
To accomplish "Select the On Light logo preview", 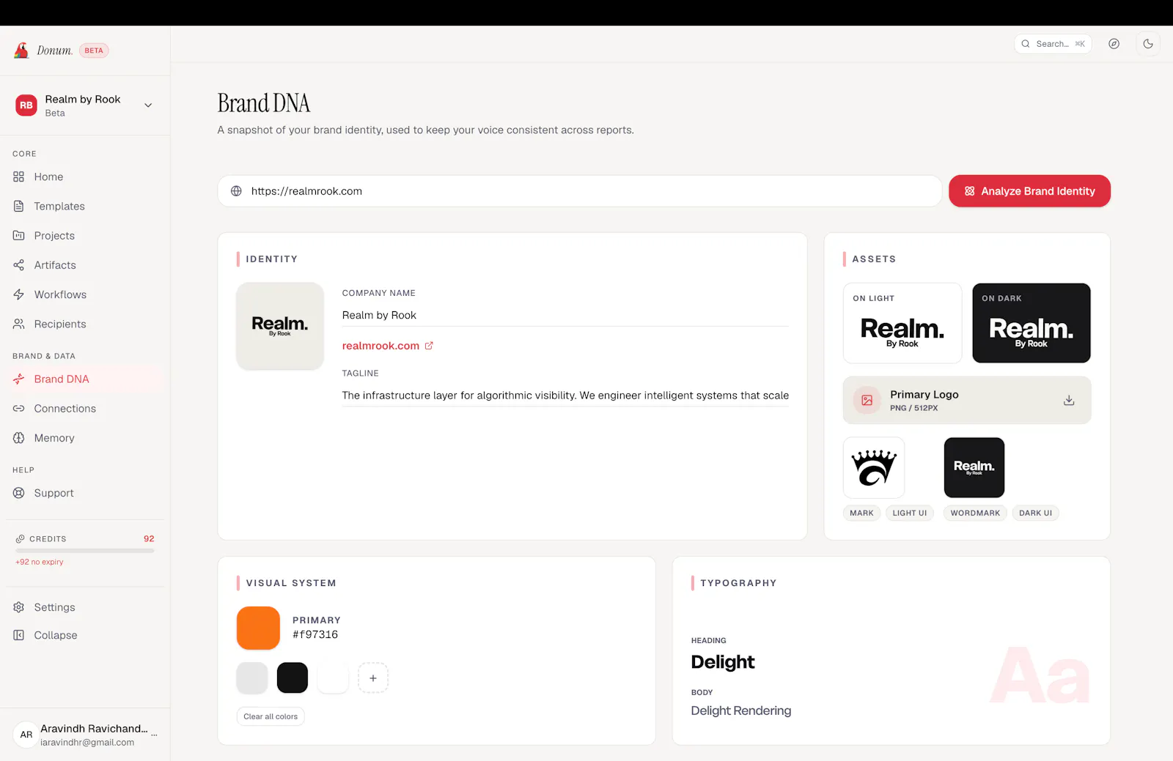I will [902, 323].
